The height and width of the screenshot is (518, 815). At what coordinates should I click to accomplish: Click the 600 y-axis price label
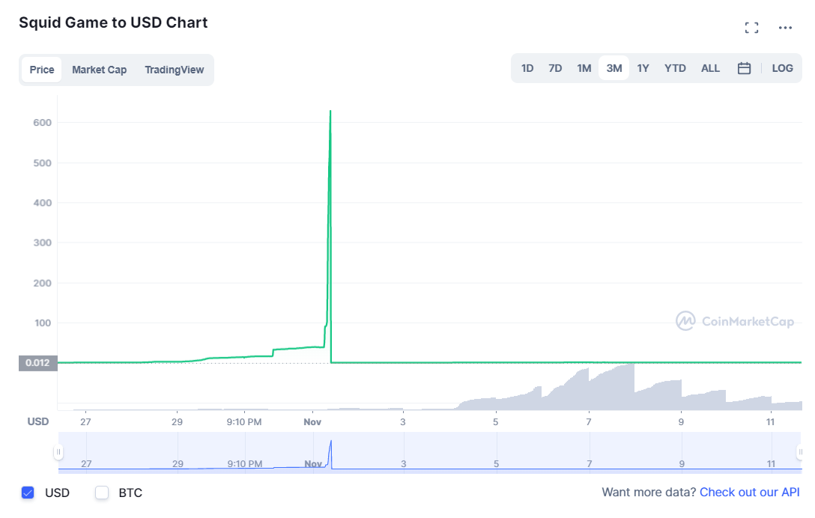pos(42,123)
